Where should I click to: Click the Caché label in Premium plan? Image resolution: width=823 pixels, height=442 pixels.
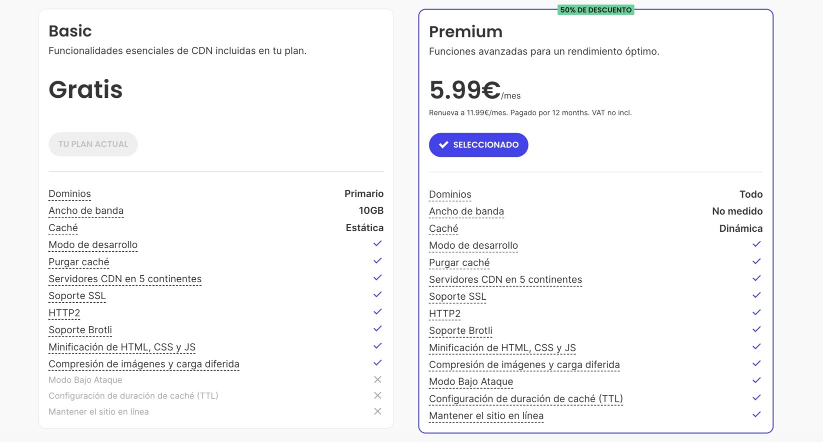(443, 229)
